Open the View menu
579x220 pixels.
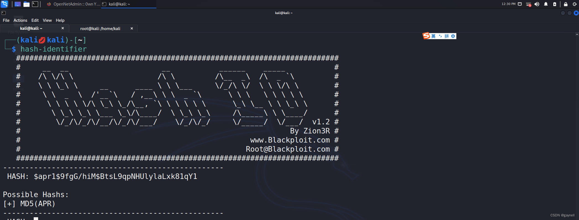[47, 20]
